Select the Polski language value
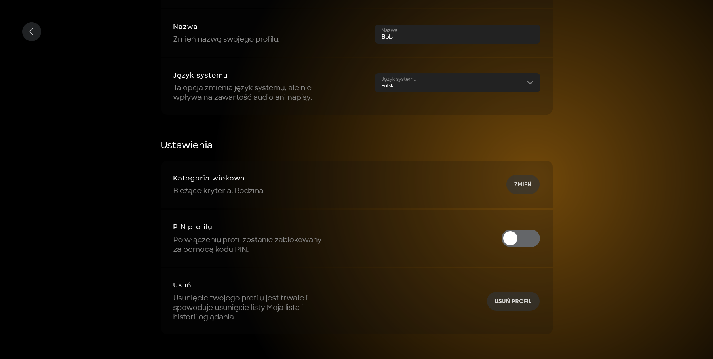This screenshot has height=359, width=713. (x=388, y=86)
